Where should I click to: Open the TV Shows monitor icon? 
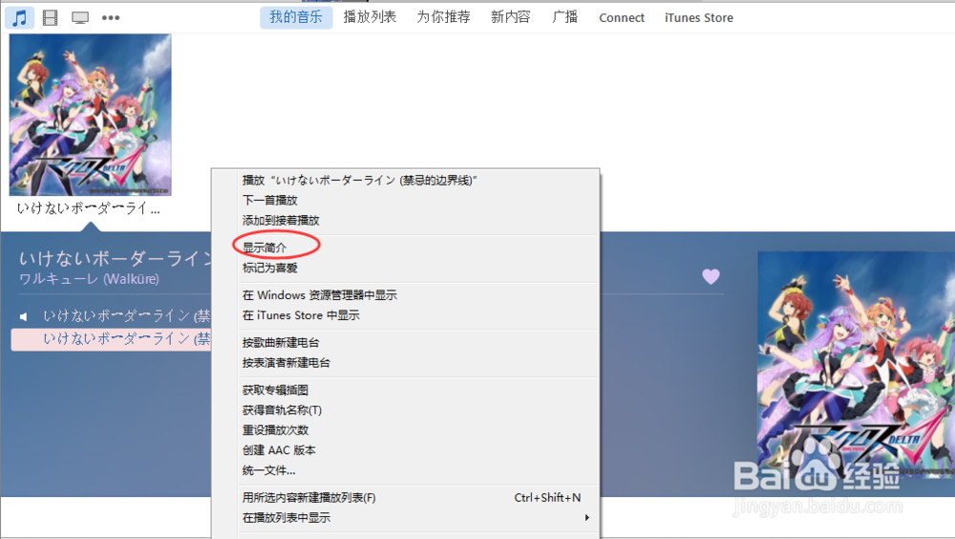80,18
